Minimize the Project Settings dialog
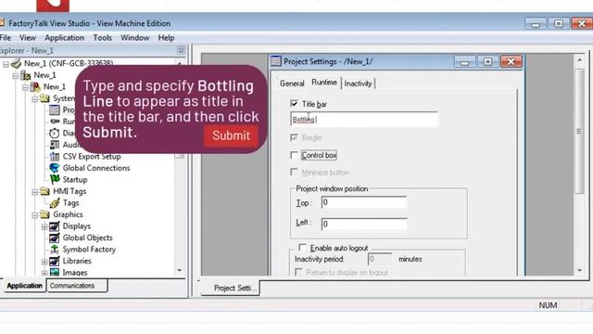This screenshot has height=334, width=593. point(465,62)
